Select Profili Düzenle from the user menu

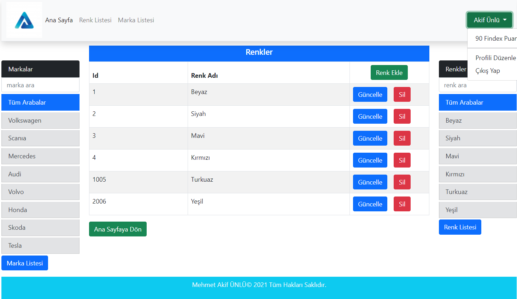point(495,58)
